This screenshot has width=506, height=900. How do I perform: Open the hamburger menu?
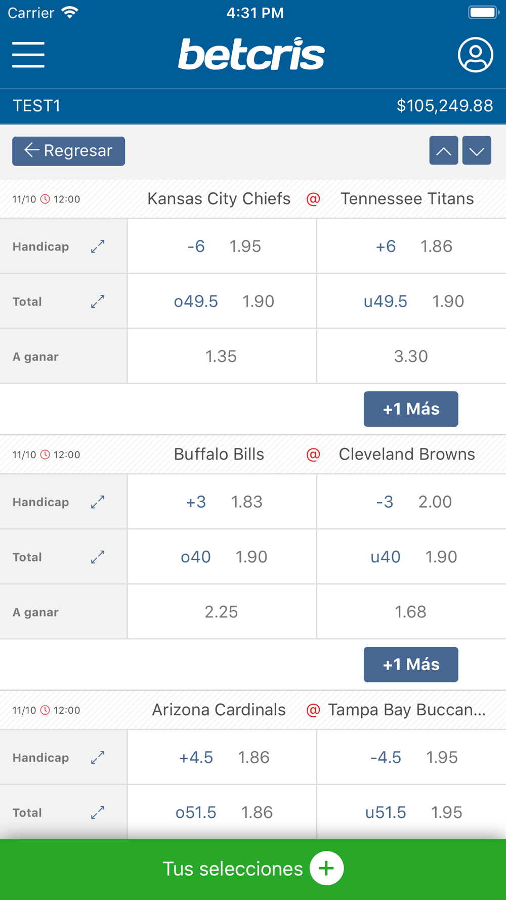[28, 55]
